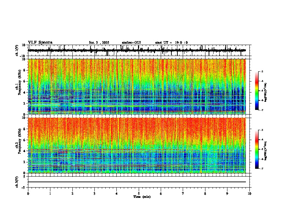Click the time axis tick label "9"
This screenshot has height=217, width=281.
pyautogui.click(x=227, y=194)
